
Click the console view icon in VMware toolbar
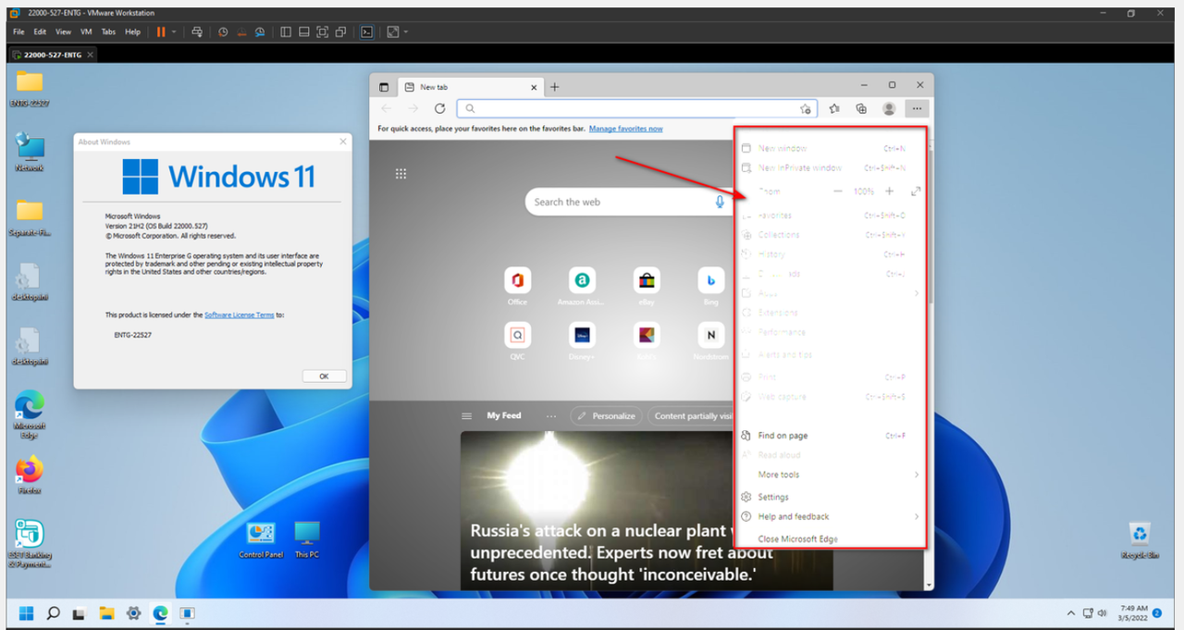click(366, 31)
